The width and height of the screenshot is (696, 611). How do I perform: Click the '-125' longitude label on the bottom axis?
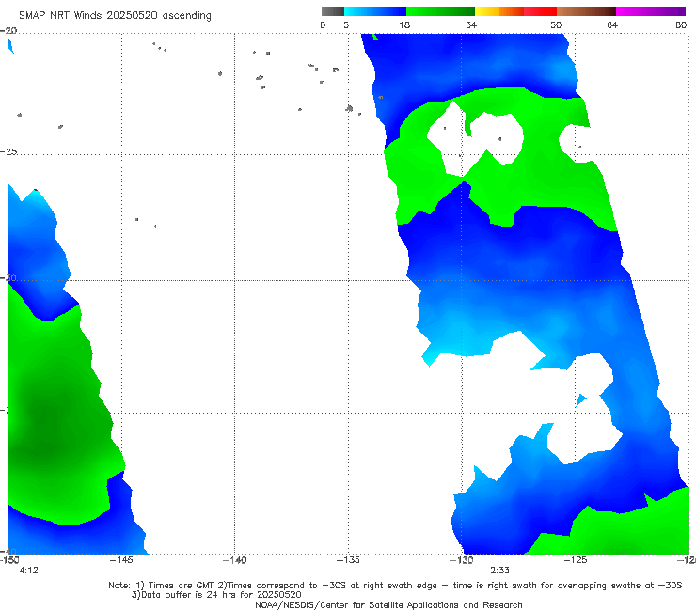pos(576,560)
